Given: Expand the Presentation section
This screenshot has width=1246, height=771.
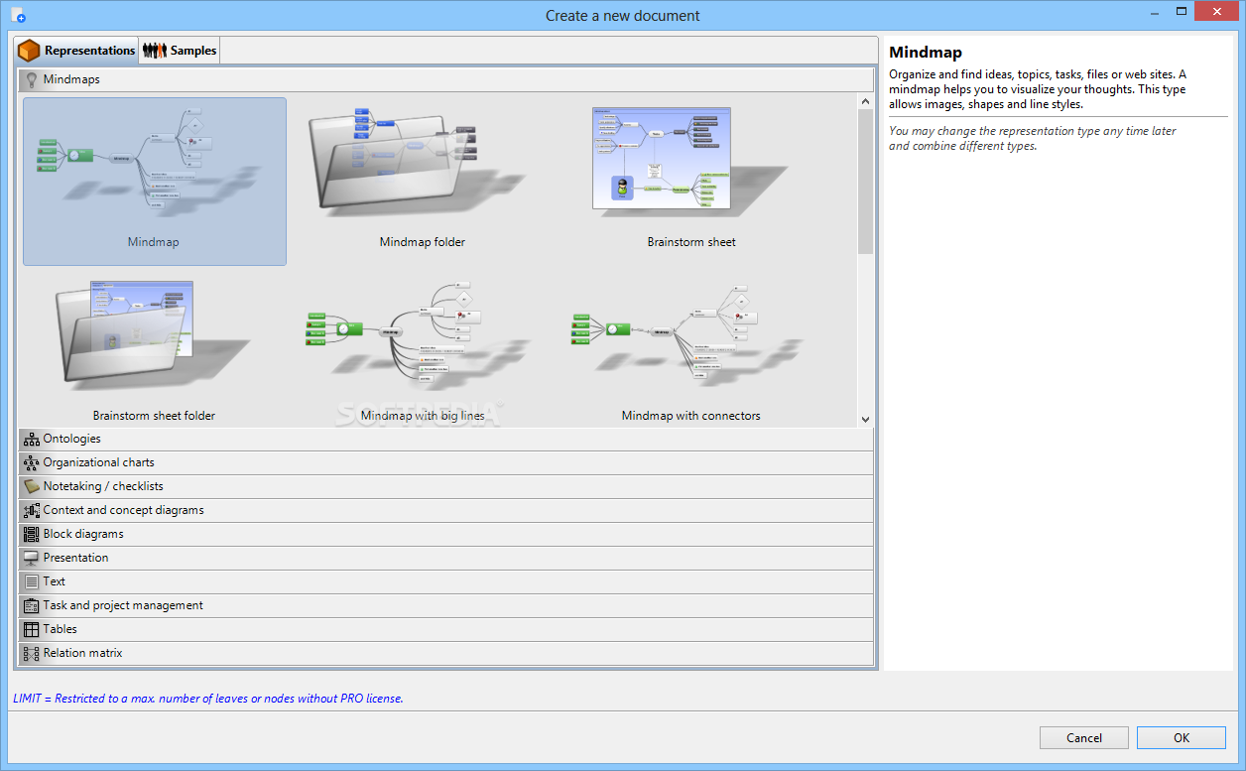Looking at the screenshot, I should pos(445,558).
